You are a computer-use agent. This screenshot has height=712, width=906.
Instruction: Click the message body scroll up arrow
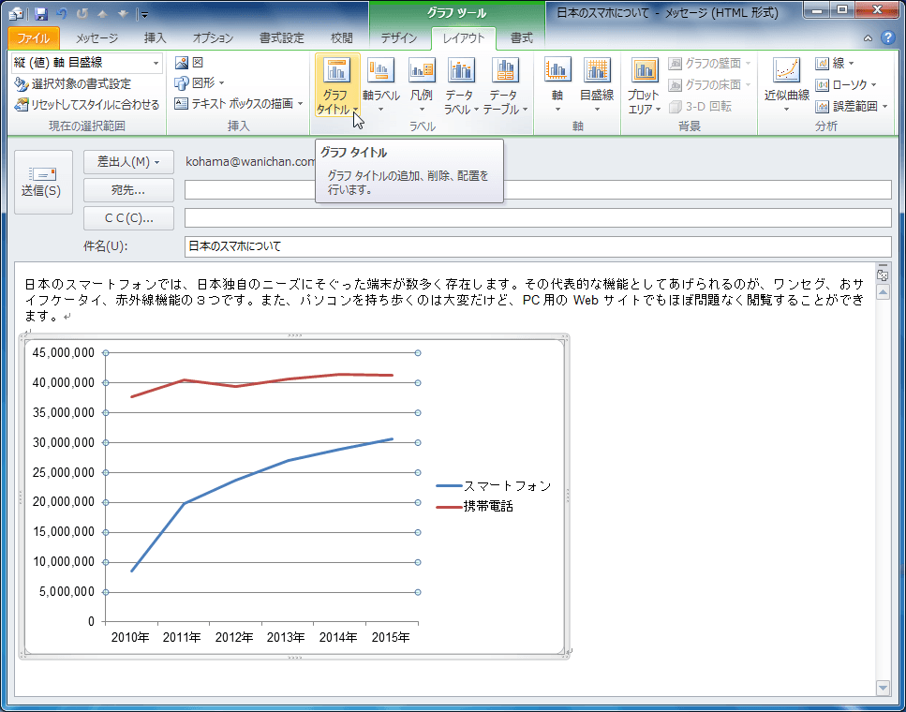[883, 292]
